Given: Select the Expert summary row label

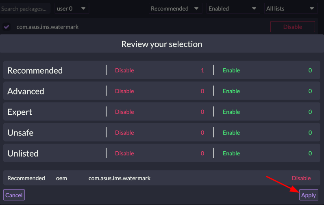Looking at the screenshot, I should coord(20,112).
